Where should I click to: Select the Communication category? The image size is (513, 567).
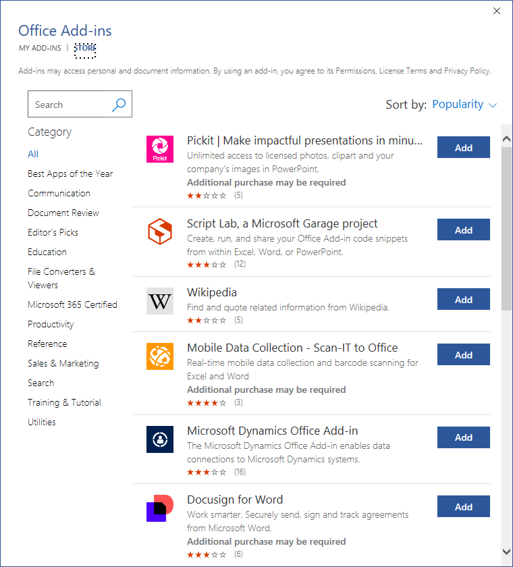[x=59, y=194]
